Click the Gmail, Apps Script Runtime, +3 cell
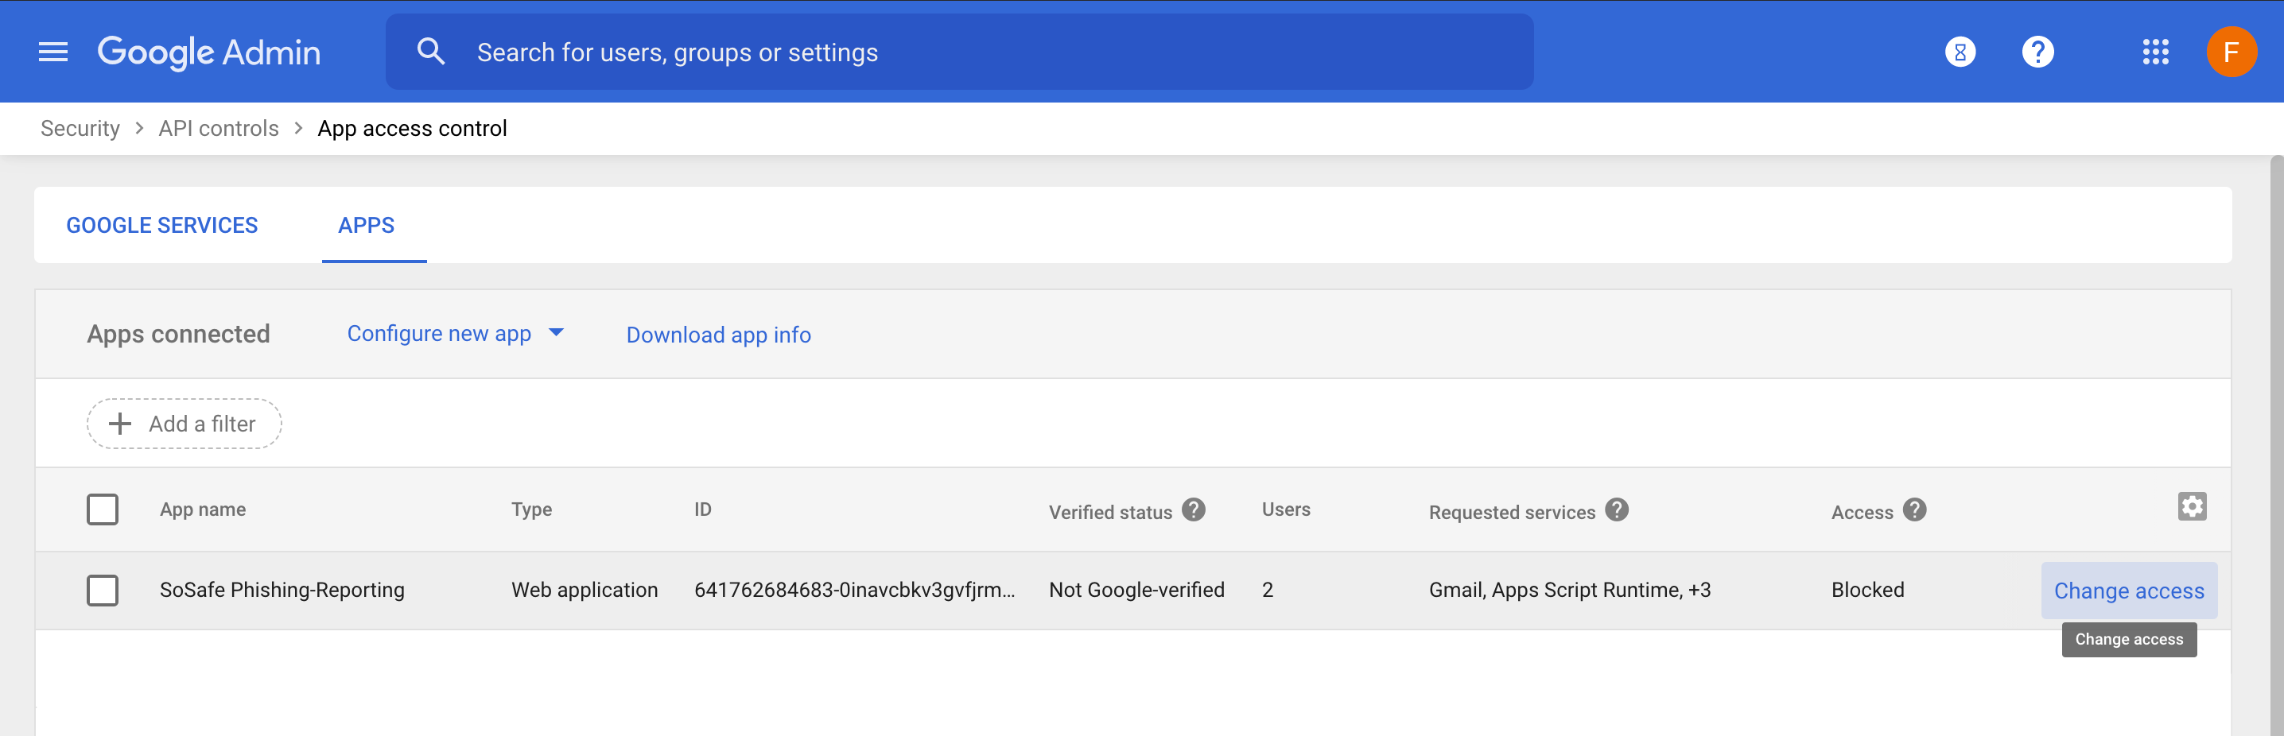Image resolution: width=2284 pixels, height=736 pixels. [x=1569, y=590]
